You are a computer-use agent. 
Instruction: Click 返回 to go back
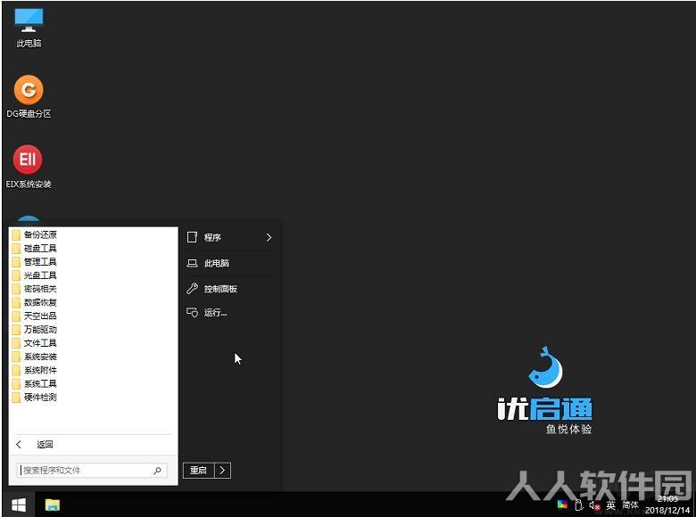[45, 444]
